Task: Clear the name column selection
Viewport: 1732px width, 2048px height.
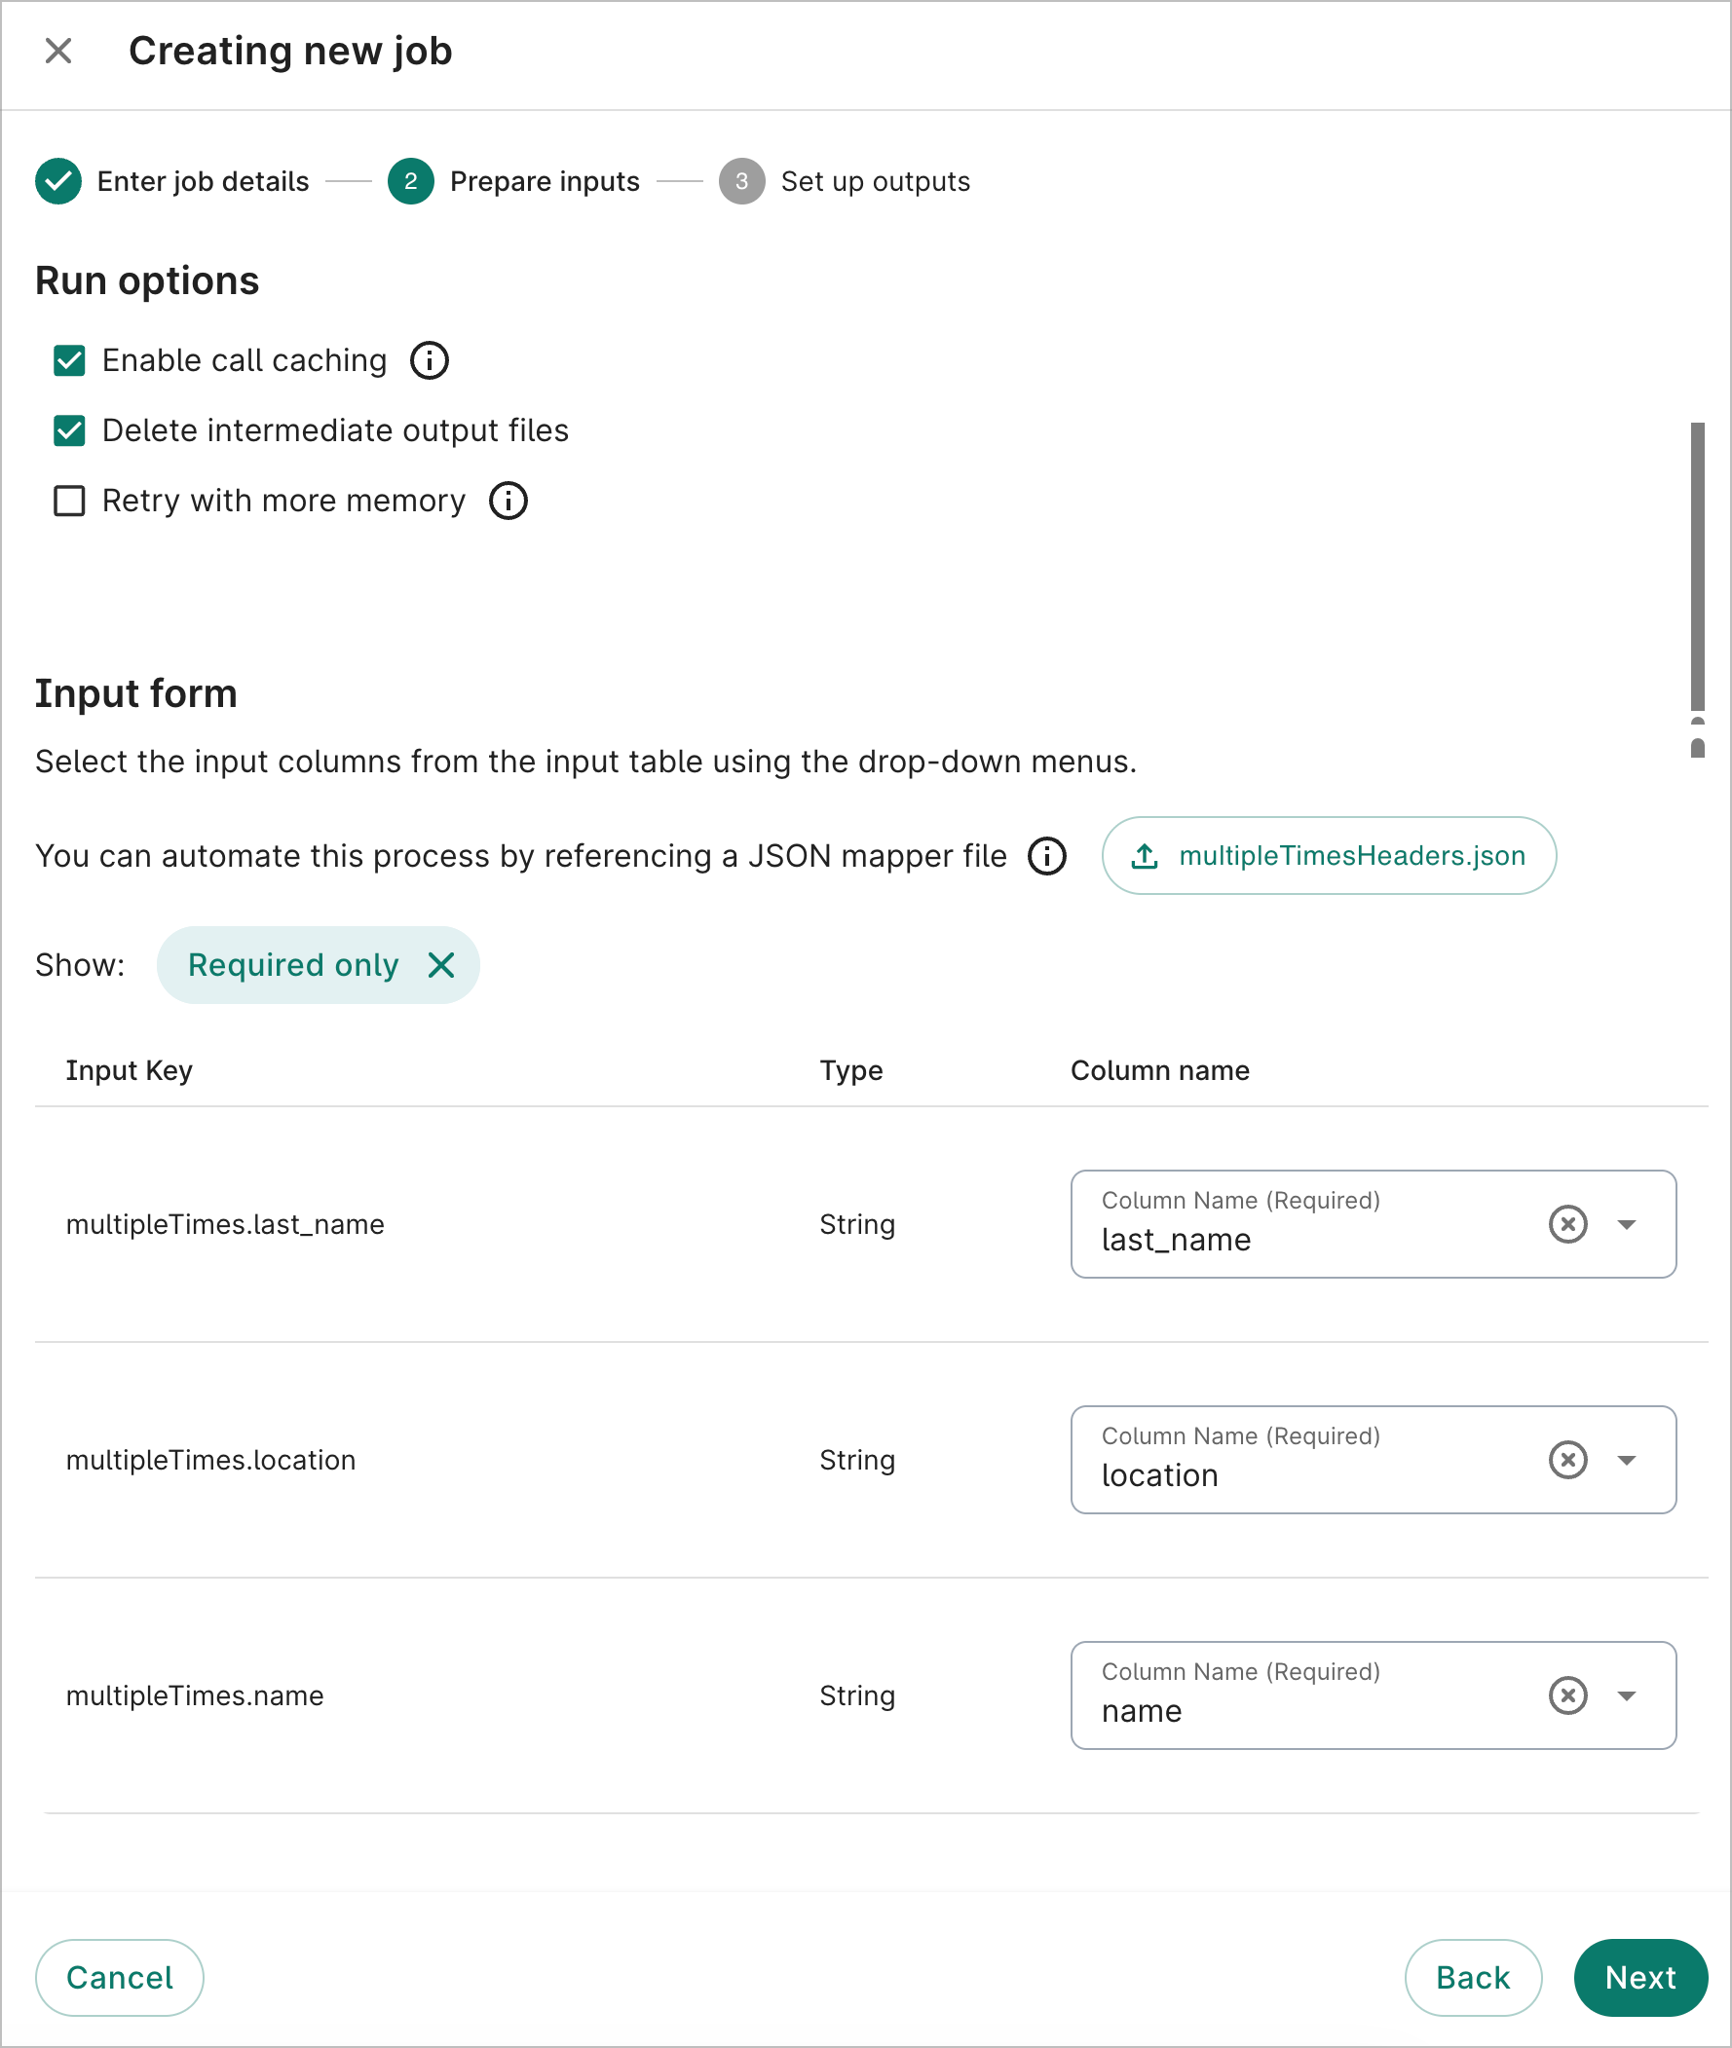Action: (x=1567, y=1694)
